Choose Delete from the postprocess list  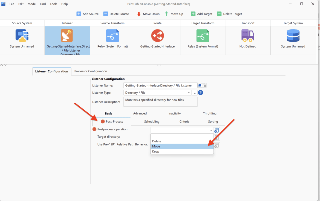coord(182,141)
